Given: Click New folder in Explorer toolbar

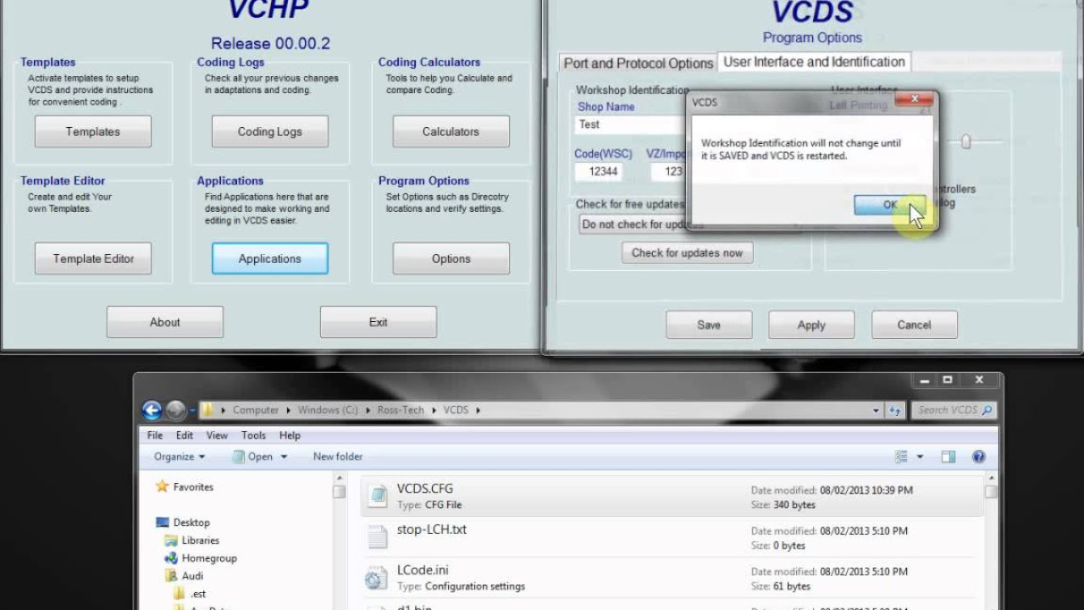Looking at the screenshot, I should 338,457.
